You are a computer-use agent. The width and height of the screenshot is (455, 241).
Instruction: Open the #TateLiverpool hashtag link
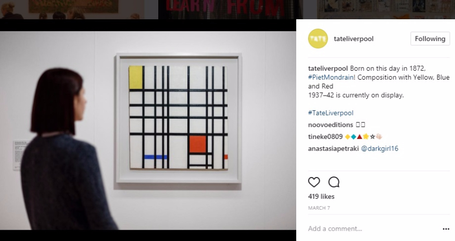331,113
